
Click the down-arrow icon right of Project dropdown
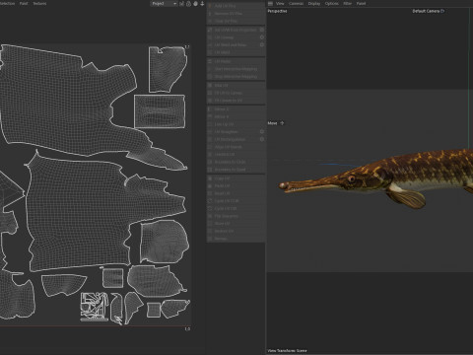click(x=202, y=4)
